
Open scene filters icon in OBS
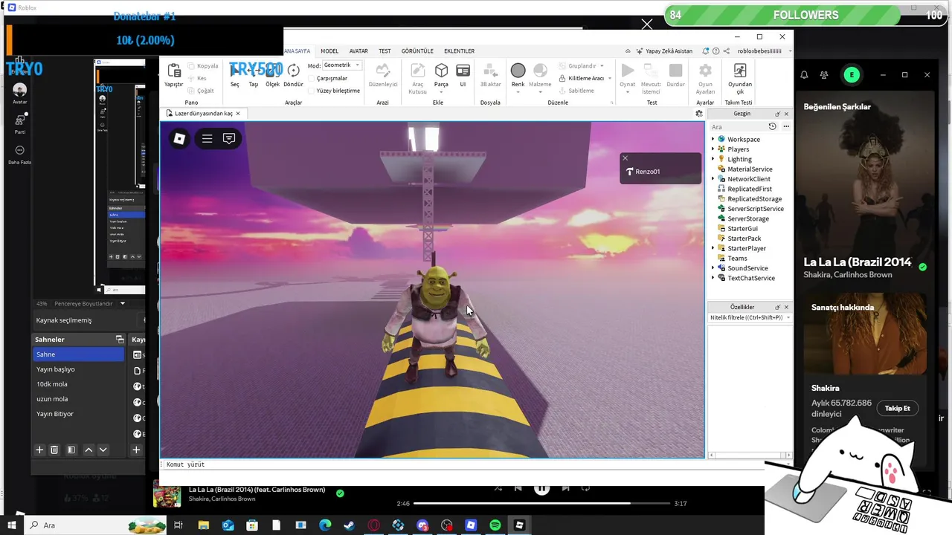(x=71, y=450)
